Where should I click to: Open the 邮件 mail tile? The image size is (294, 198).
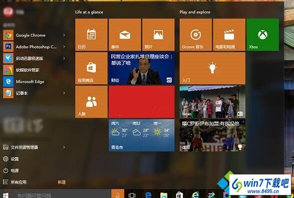125,35
